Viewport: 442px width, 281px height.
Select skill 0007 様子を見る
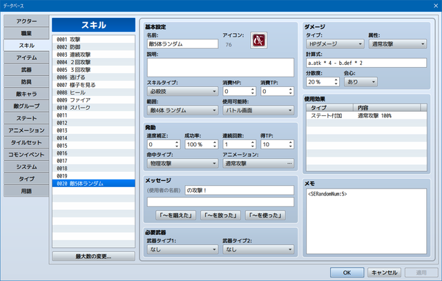(94, 85)
